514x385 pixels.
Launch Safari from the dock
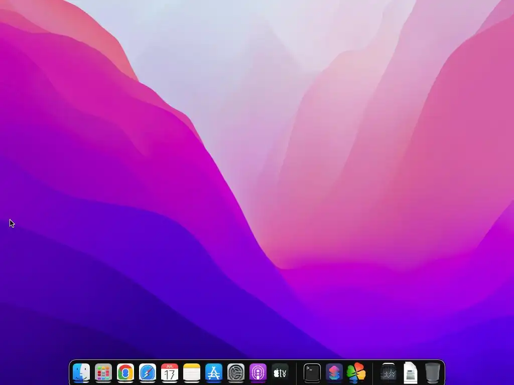pos(148,372)
